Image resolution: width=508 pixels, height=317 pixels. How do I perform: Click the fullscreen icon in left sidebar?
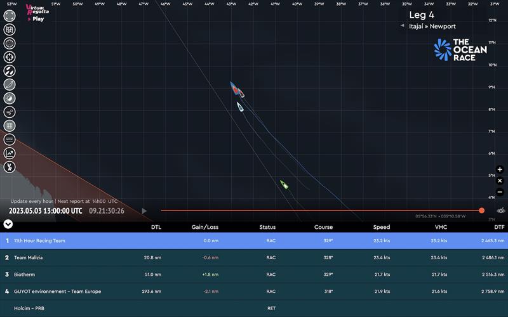tap(10, 16)
